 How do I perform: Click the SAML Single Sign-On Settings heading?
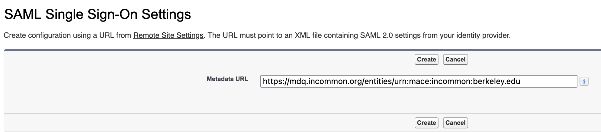pyautogui.click(x=98, y=14)
